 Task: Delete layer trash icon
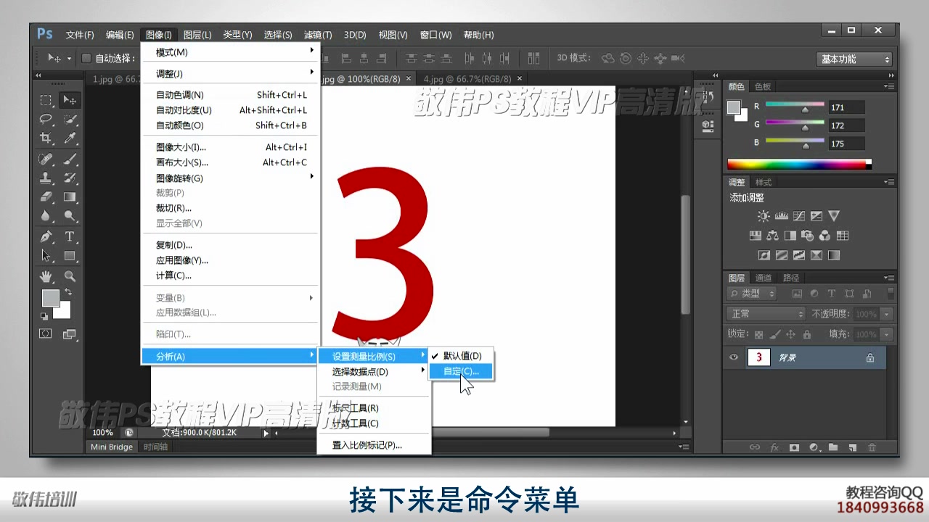[x=872, y=447]
